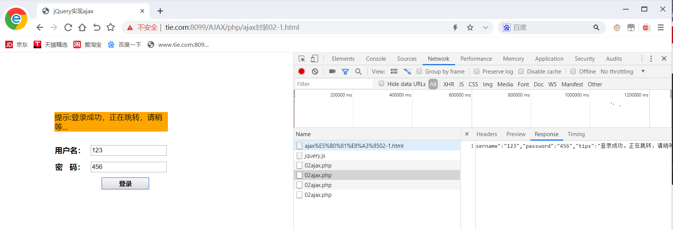Open the www.tie.com:809... bookmark

click(178, 44)
